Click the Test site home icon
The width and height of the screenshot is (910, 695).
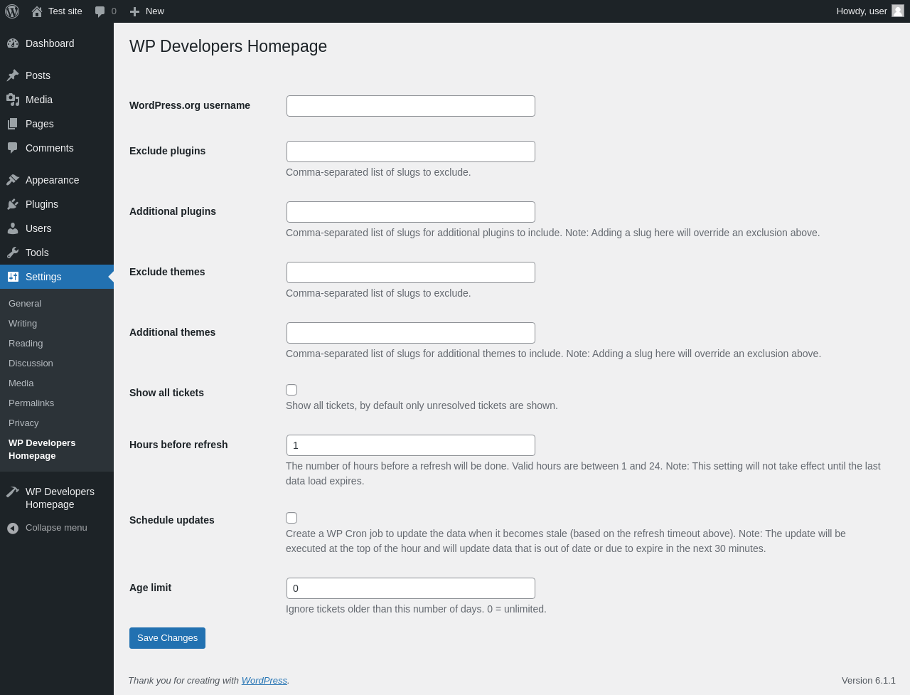37,11
